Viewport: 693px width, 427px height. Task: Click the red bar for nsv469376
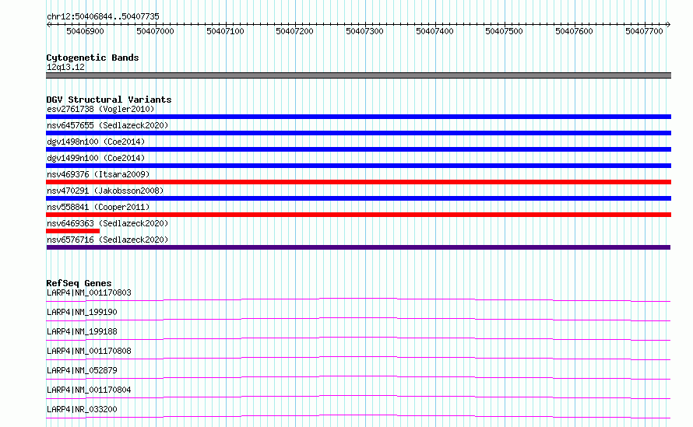coord(358,182)
